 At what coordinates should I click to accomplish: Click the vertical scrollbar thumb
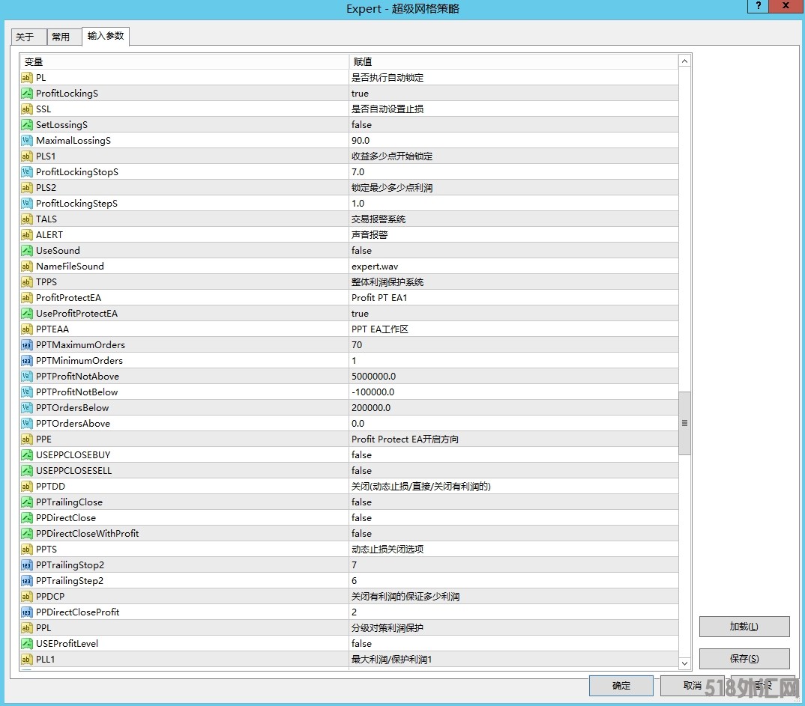(684, 424)
